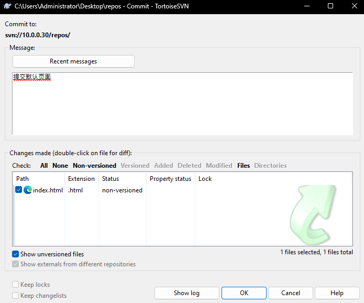364x303 pixels.
Task: Close the Commit dialog window
Action: tap(354, 6)
